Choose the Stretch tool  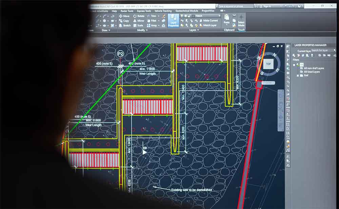(x=124, y=25)
